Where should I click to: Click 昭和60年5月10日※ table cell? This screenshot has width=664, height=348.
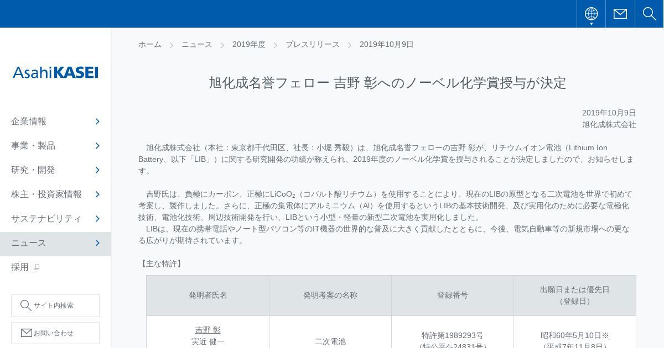[x=575, y=335]
